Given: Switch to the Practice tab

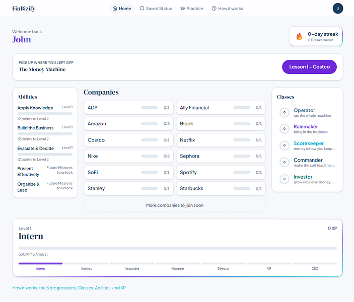Looking at the screenshot, I should pyautogui.click(x=192, y=9).
